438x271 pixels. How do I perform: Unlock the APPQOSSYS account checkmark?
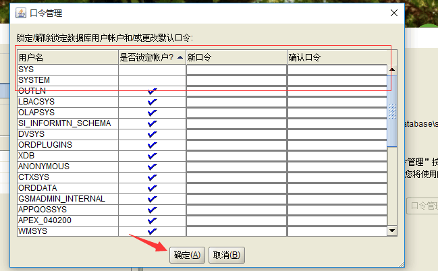153,210
